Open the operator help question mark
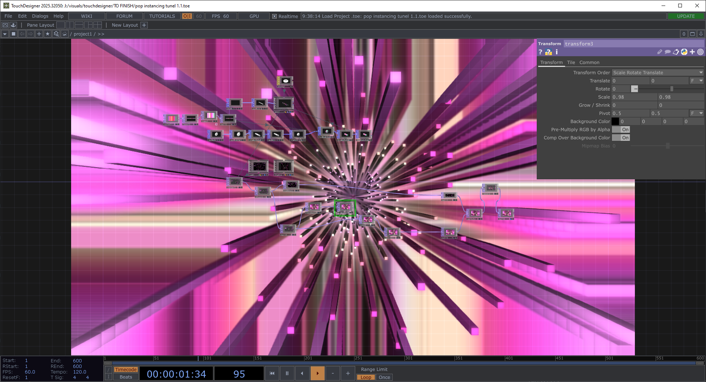The image size is (706, 382). [x=540, y=52]
